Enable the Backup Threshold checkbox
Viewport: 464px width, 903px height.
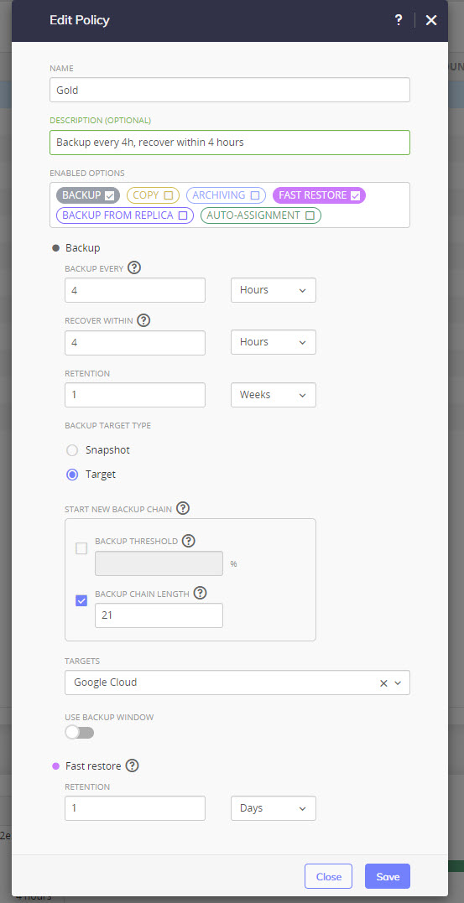(x=82, y=549)
